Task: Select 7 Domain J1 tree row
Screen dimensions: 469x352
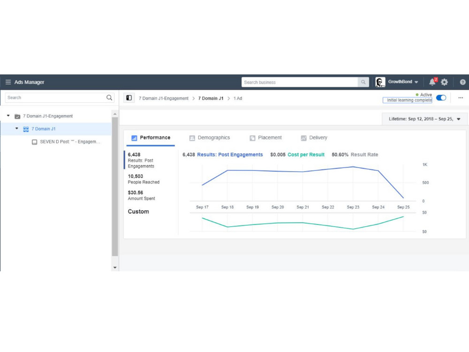Action: pyautogui.click(x=56, y=129)
